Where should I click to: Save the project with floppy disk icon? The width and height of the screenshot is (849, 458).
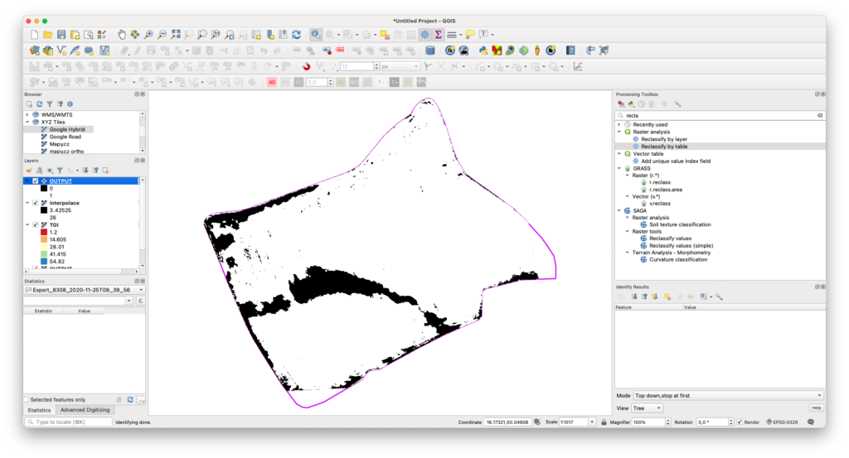pyautogui.click(x=61, y=34)
